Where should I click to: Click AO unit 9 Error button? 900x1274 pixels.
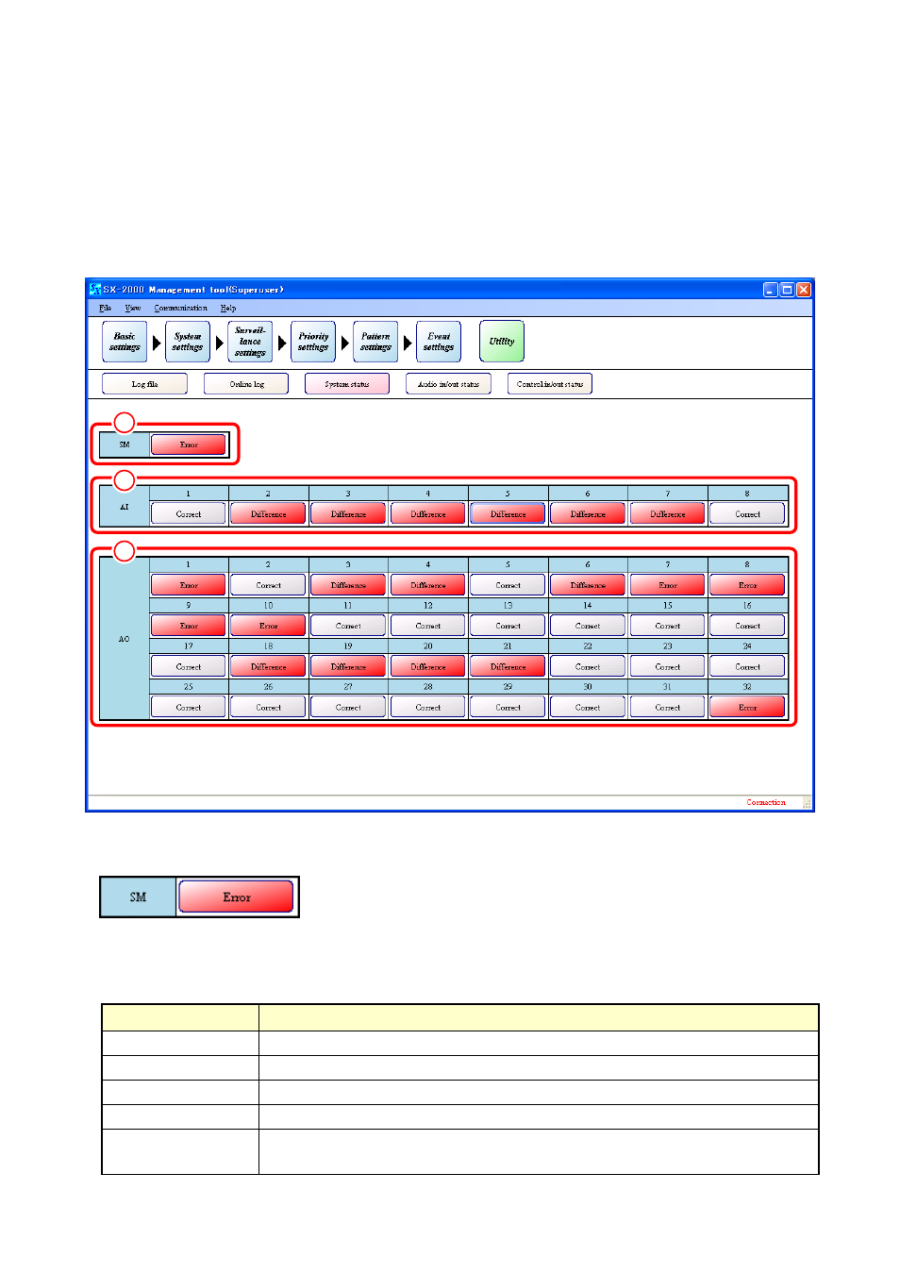click(x=189, y=626)
